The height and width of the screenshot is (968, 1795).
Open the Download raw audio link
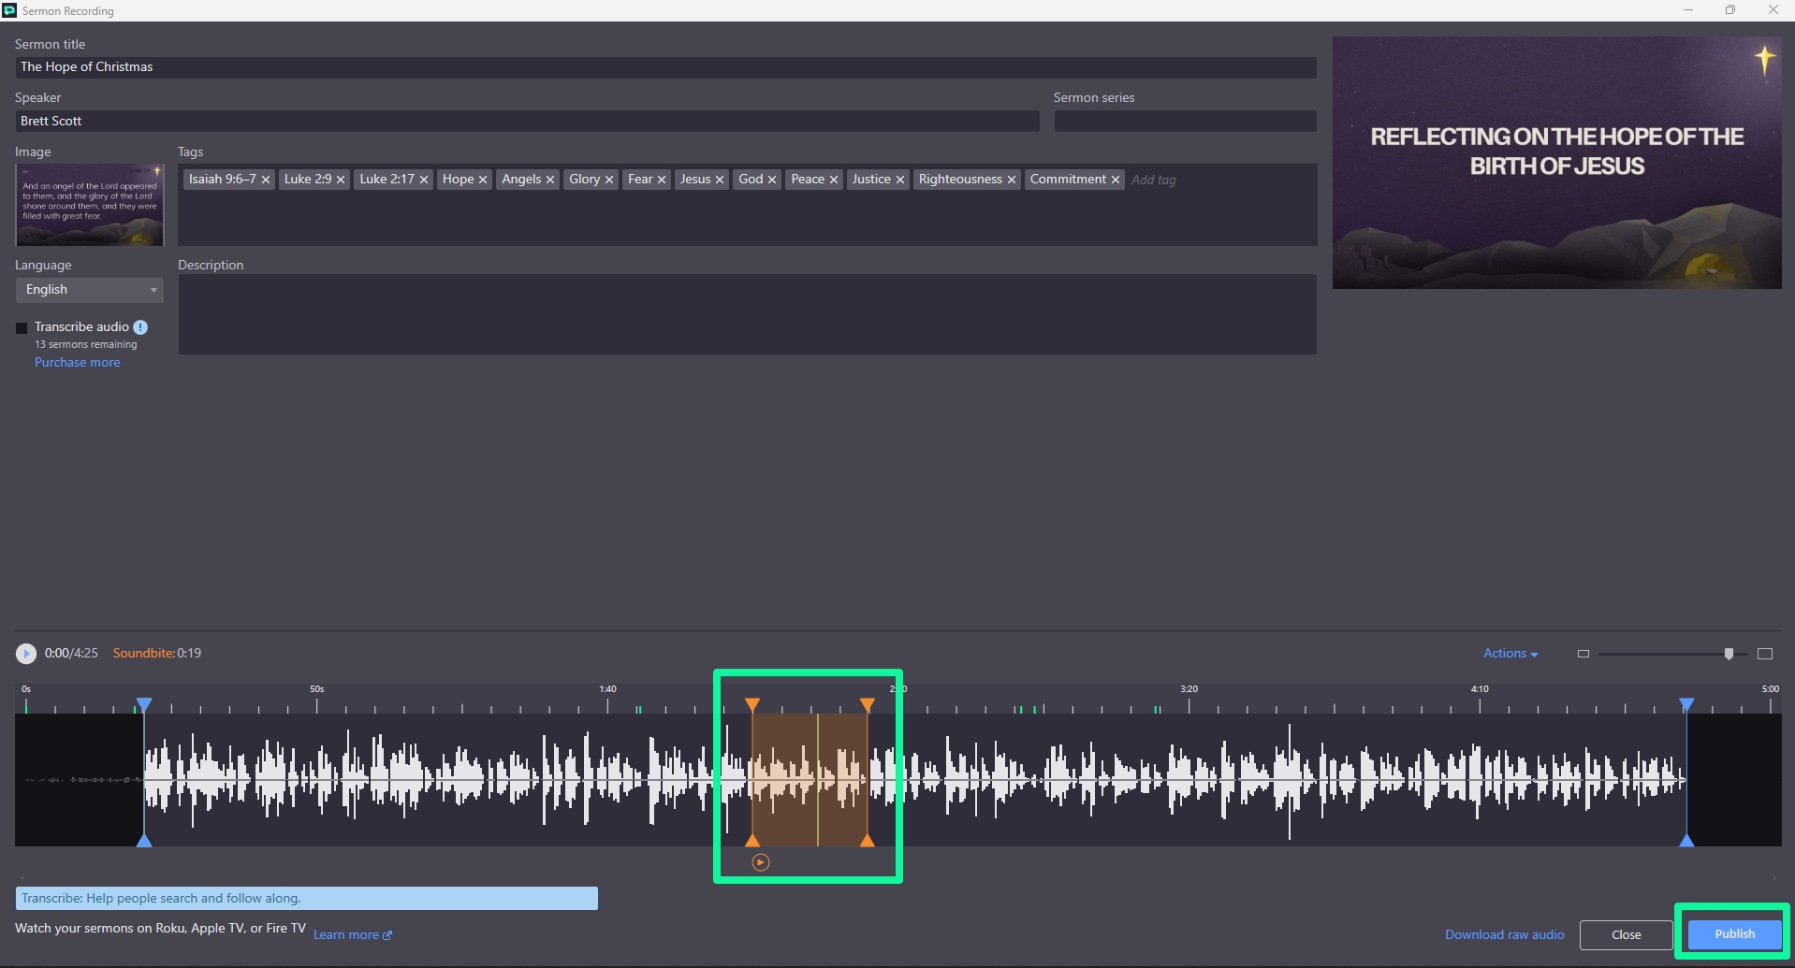tap(1504, 935)
